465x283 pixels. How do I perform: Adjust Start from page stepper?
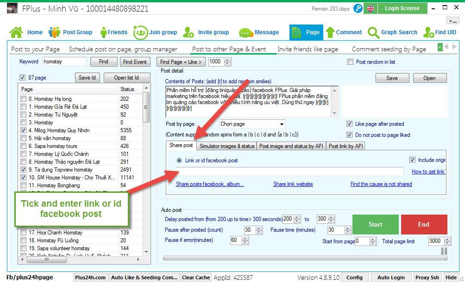click(x=373, y=241)
